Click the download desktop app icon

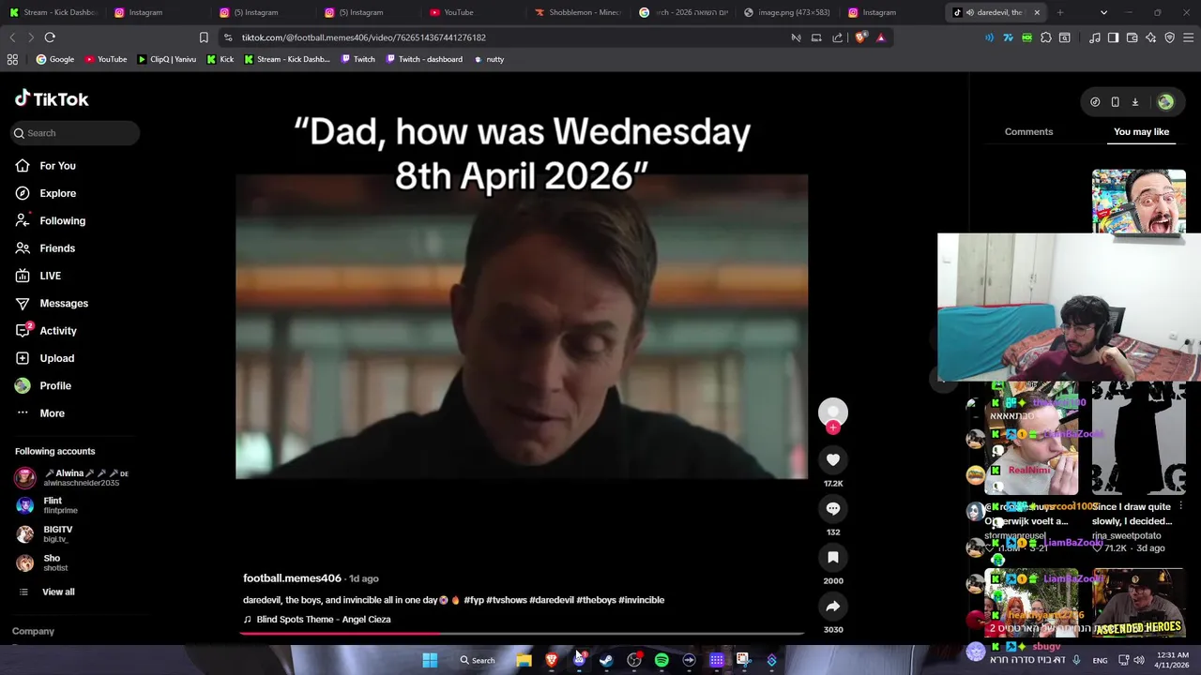point(1134,102)
